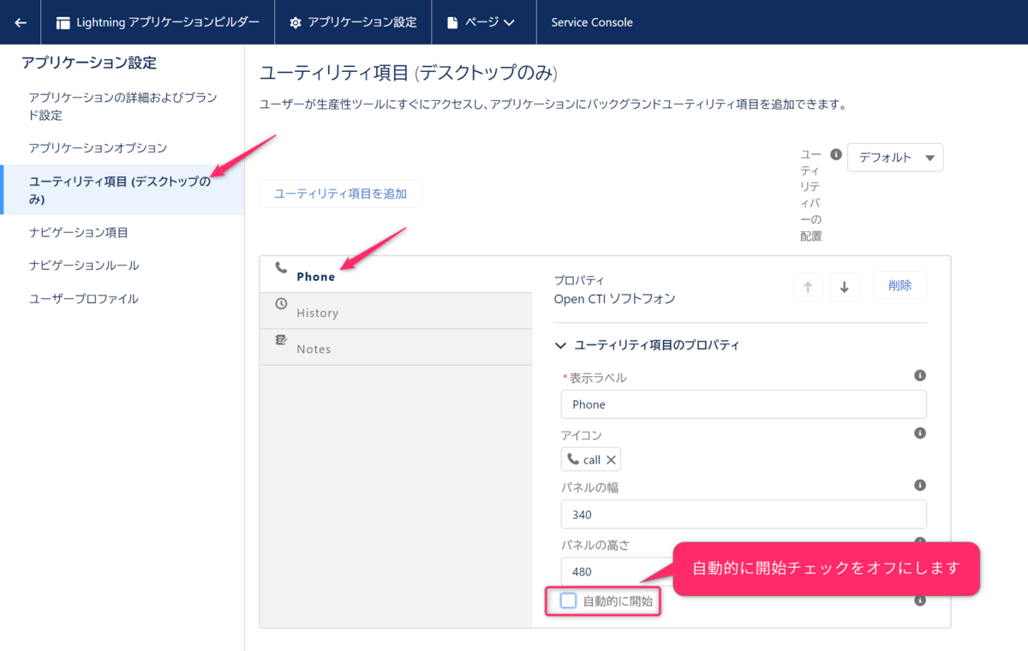Click the 削除 button
Screen dimensions: 1028x651
point(899,285)
